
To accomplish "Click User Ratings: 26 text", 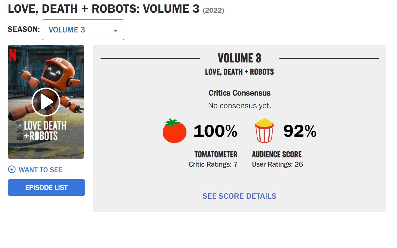I will [x=277, y=164].
